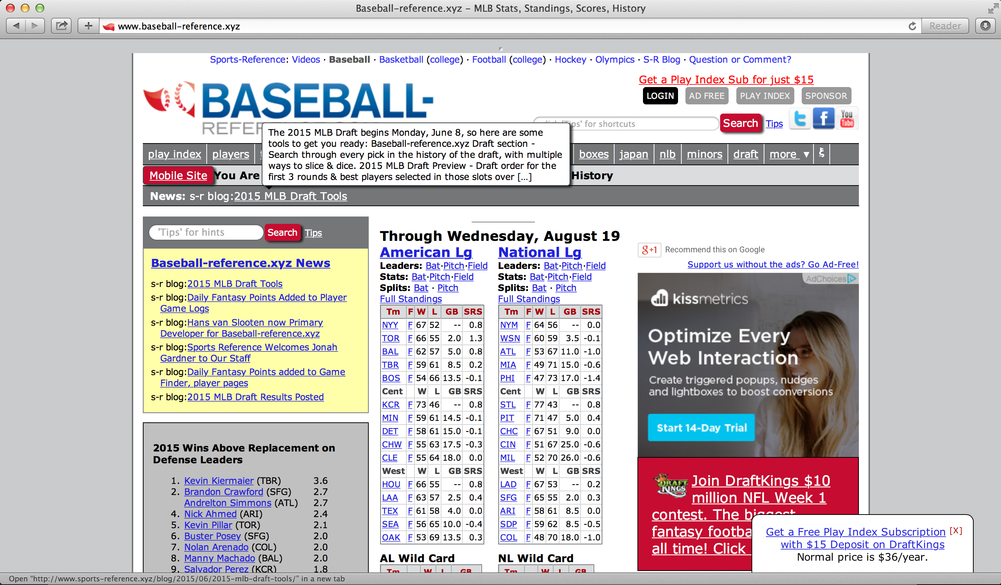The height and width of the screenshot is (585, 1001).
Task: Open the 'minors' nav menu item
Action: pos(704,154)
